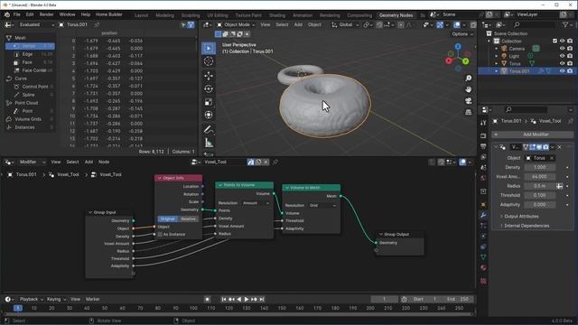Open the Object Mode dropdown
This screenshot has height=325, width=578.
[236, 24]
